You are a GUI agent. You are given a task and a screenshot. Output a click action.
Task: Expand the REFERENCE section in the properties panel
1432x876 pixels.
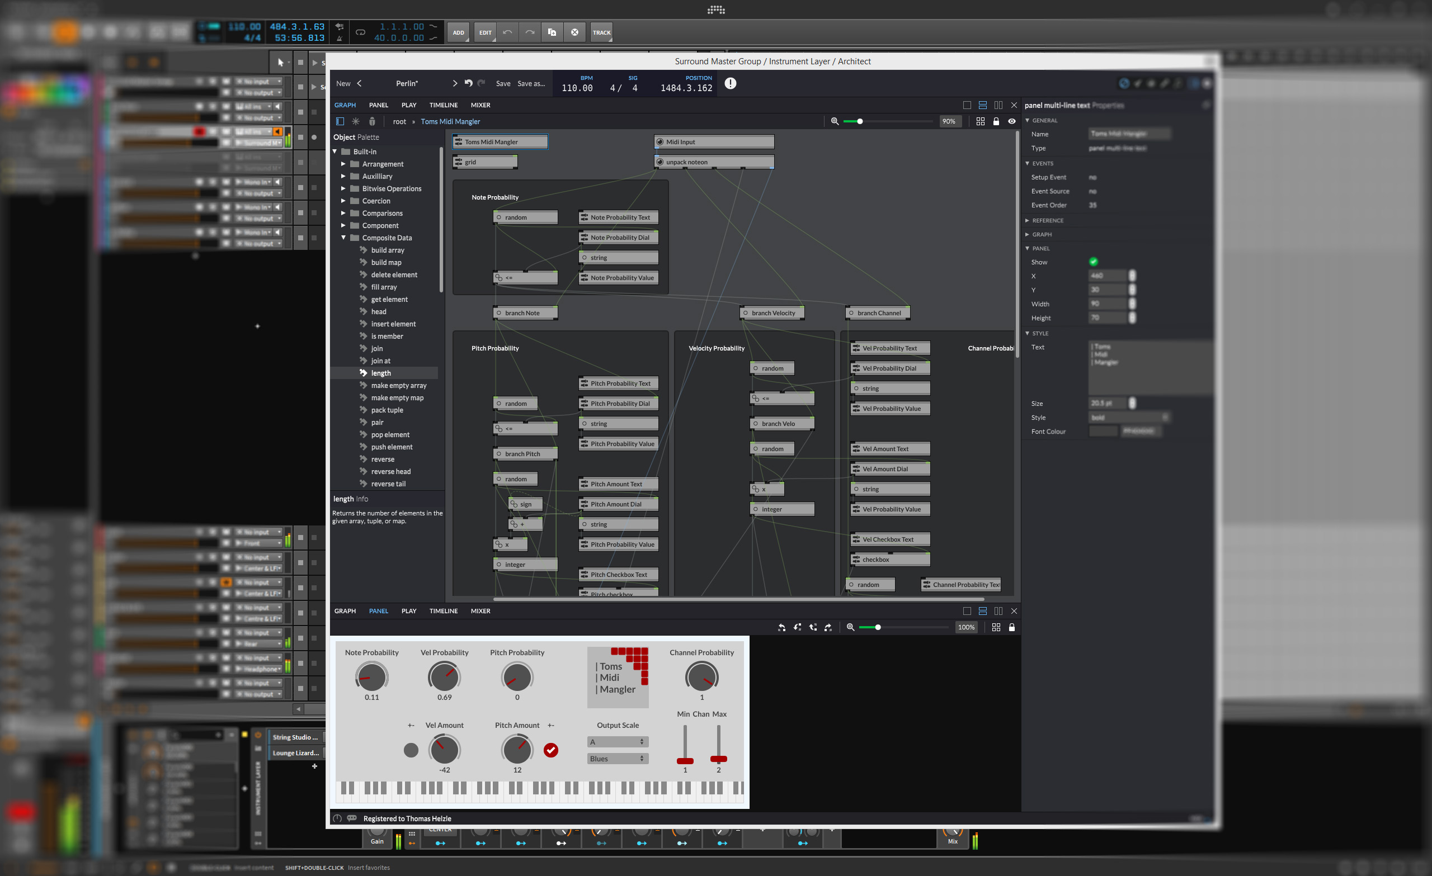(x=1028, y=220)
